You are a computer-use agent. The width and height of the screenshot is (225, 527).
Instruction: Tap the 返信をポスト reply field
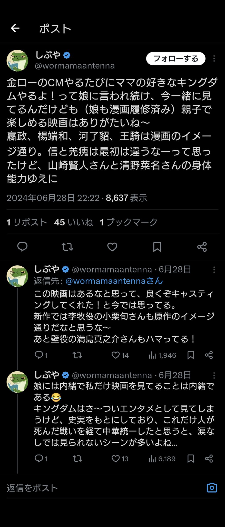pos(103,488)
